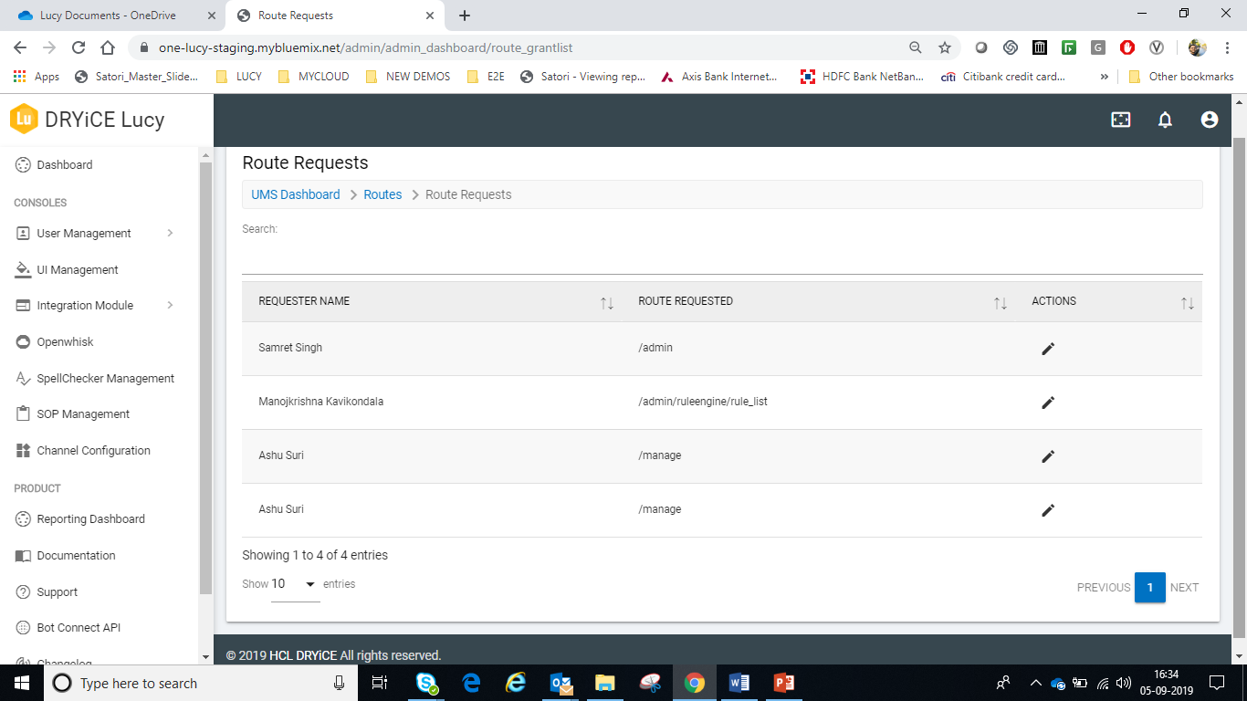Viewport: 1247px width, 701px height.
Task: Open Internet Explorer from the taskbar
Action: click(x=516, y=683)
